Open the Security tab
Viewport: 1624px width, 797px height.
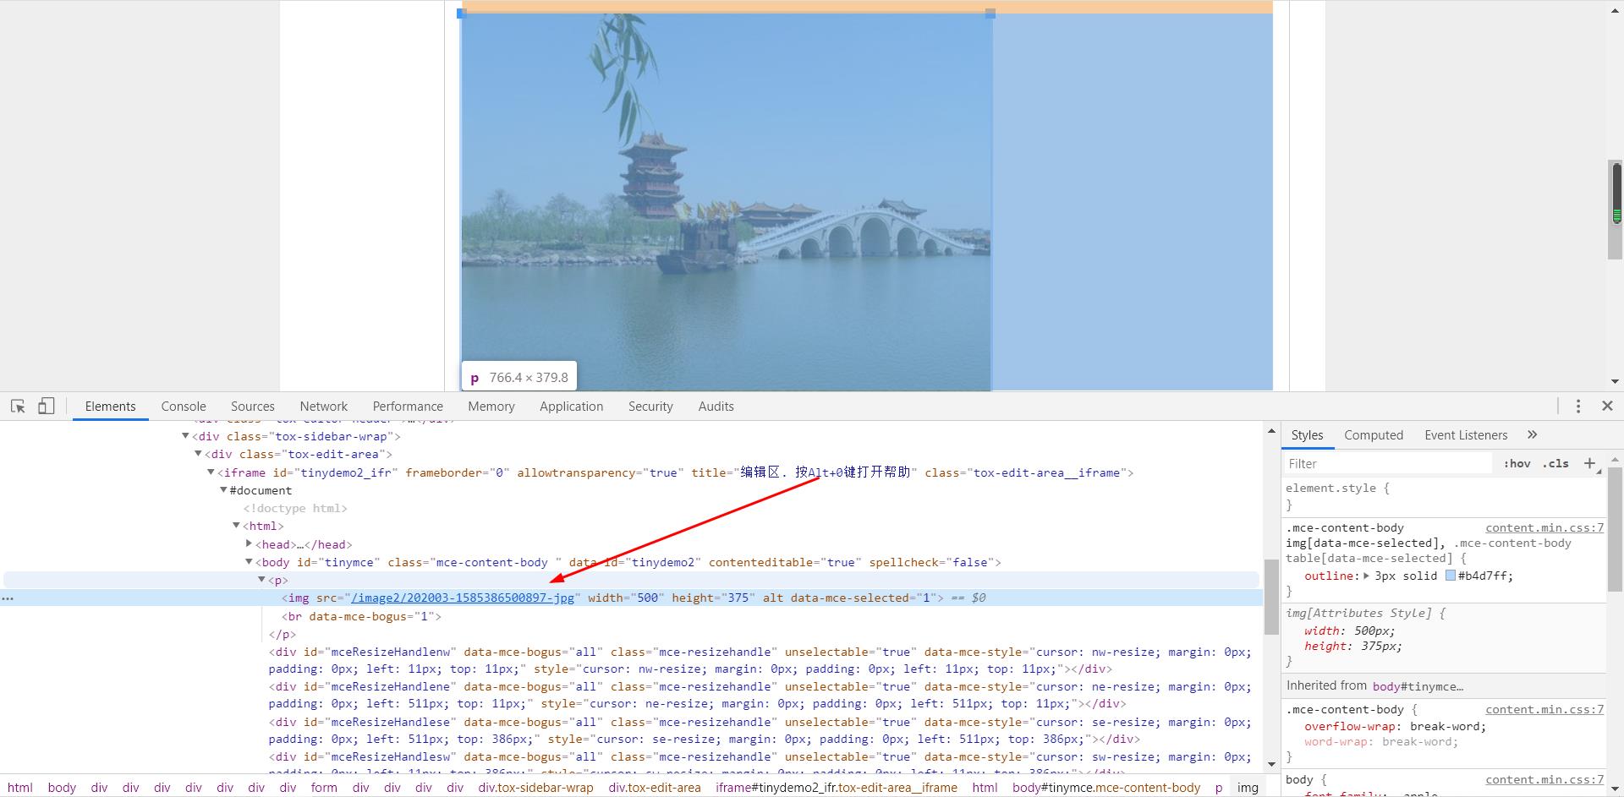point(650,407)
